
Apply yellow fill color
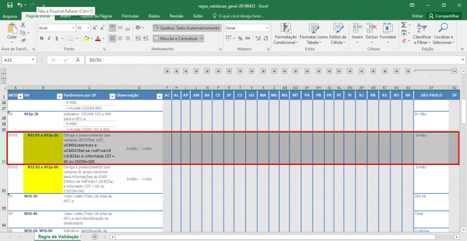tap(86, 39)
